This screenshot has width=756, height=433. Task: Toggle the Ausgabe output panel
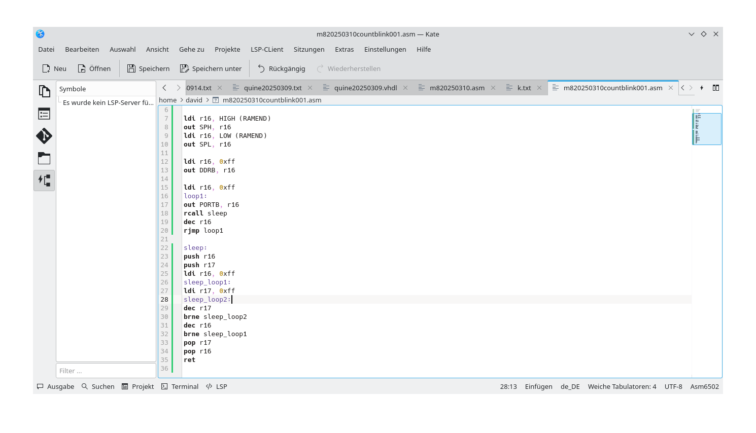[55, 386]
